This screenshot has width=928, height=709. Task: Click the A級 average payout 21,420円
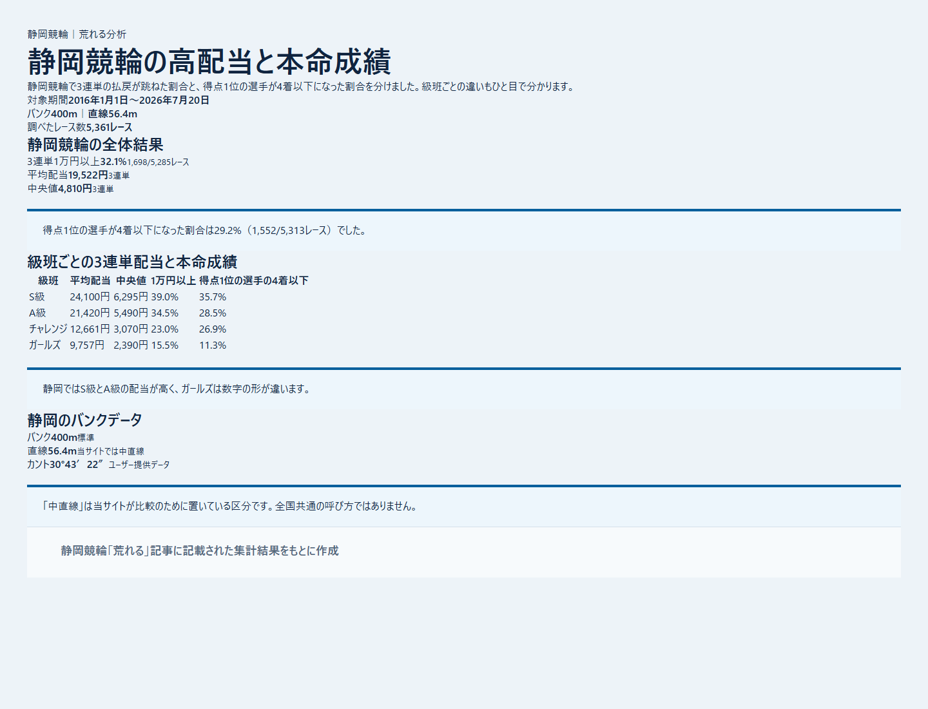point(90,313)
